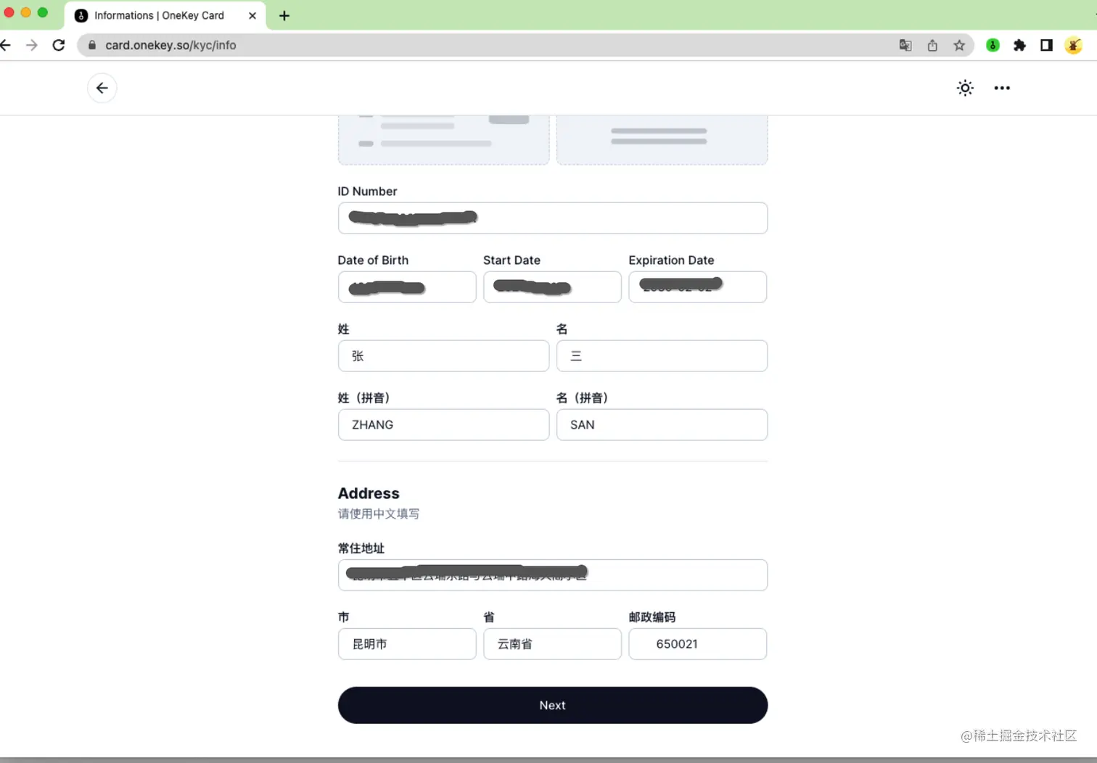Screen dimensions: 1097x763
Task: Focus the 常住地址 address input field
Action: click(553, 575)
